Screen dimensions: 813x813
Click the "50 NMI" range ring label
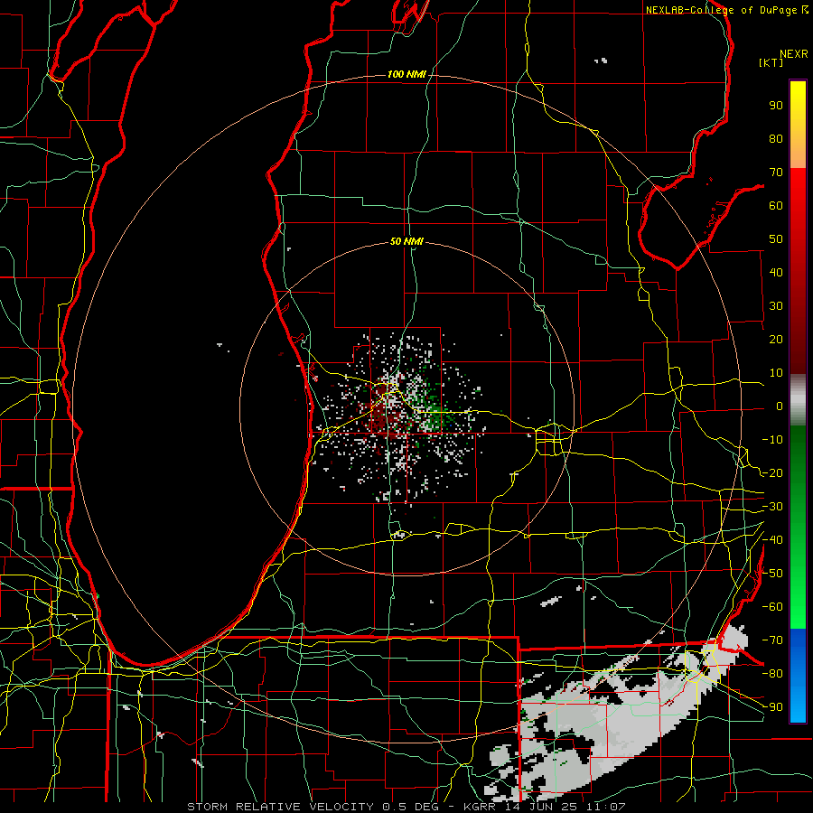point(406,241)
